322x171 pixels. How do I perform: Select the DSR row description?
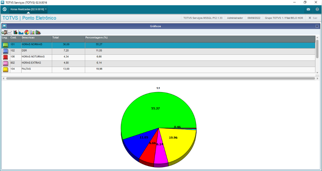[x=24, y=51]
